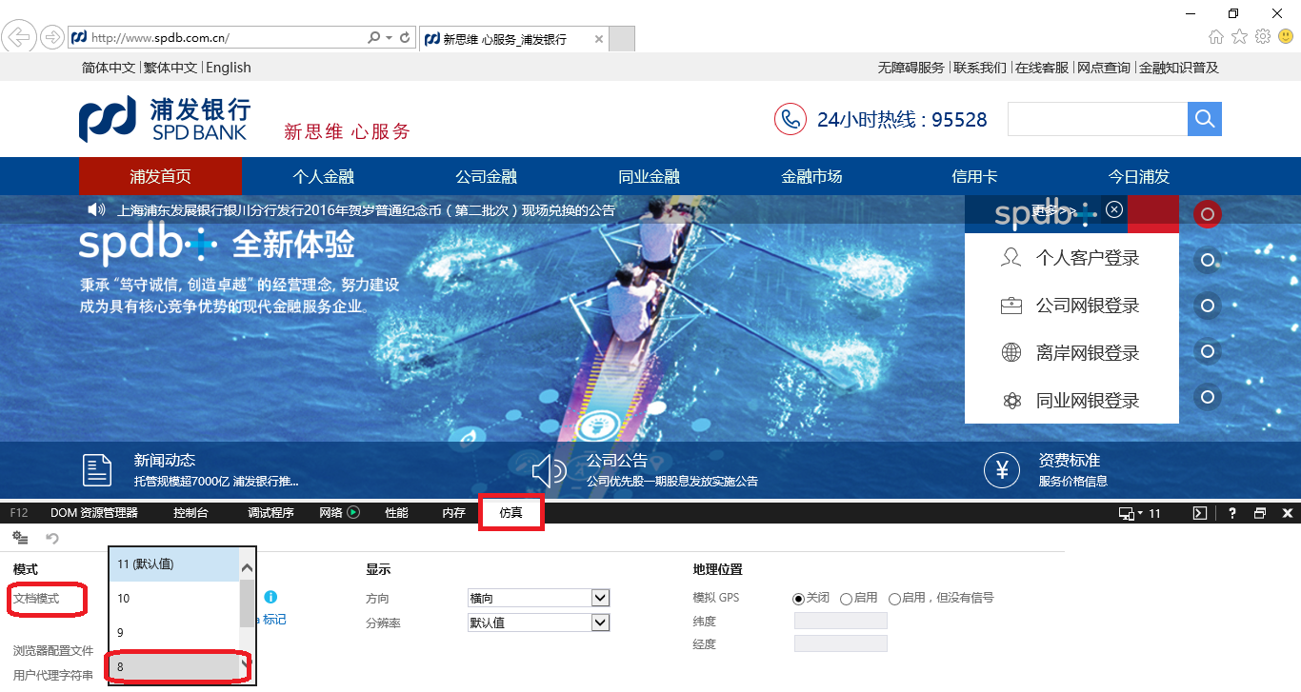The image size is (1301, 692).
Task: Click the 新闻动态 document icon
Action: tap(97, 470)
